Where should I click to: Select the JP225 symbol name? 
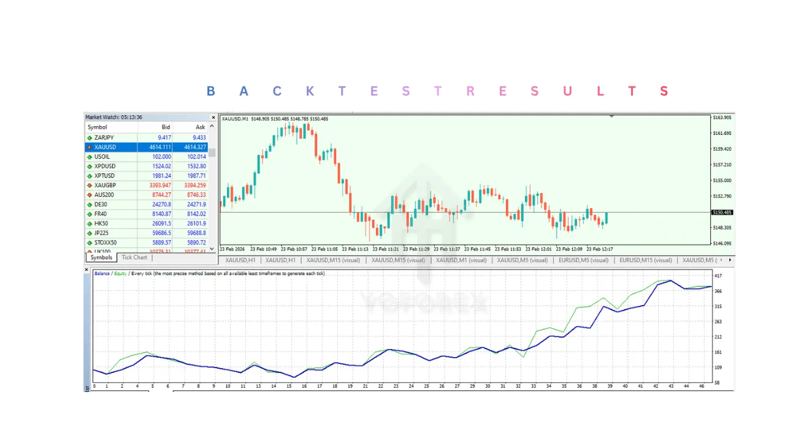[x=102, y=233]
